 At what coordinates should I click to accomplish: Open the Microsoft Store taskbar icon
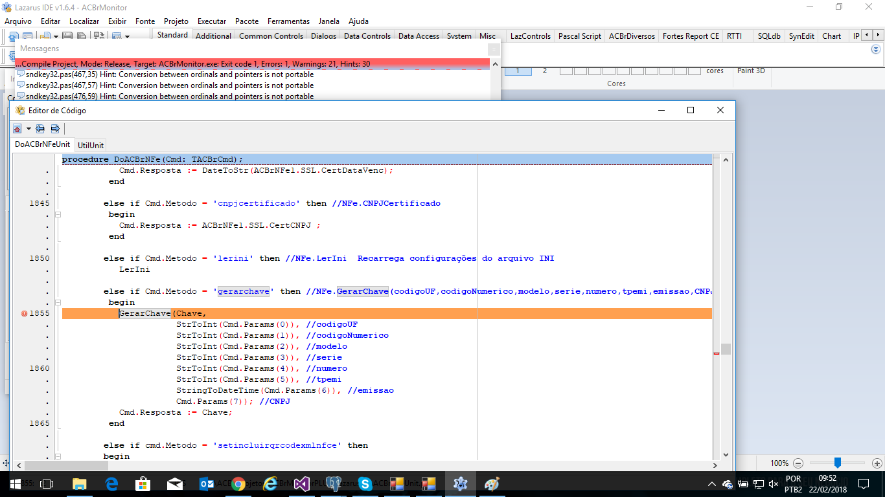point(143,483)
